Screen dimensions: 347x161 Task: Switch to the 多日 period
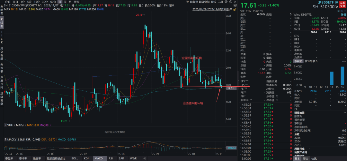point(15,2)
